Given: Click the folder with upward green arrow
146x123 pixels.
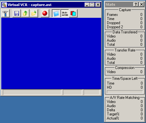Looking at the screenshot, I should tap(25, 13).
